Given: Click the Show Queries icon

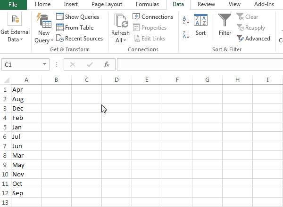Looking at the screenshot, I should (60, 17).
